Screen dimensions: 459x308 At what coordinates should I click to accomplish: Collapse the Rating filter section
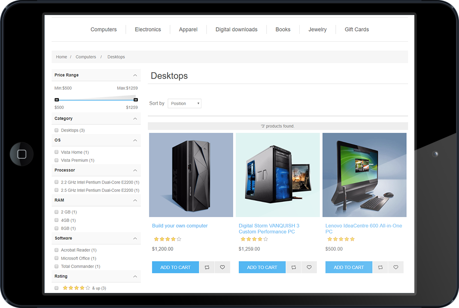pos(135,277)
